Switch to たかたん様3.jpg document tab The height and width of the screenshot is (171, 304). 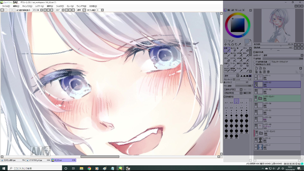click(13, 160)
